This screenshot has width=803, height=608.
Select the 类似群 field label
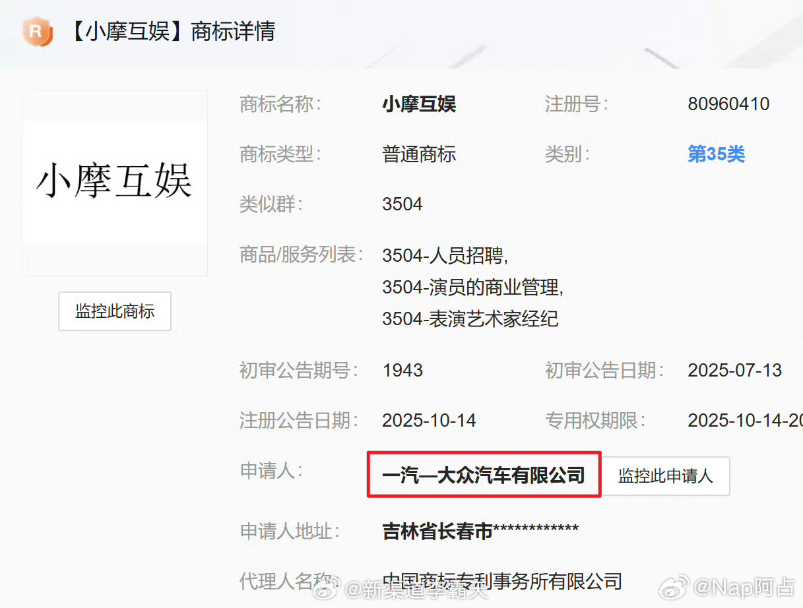pyautogui.click(x=271, y=204)
